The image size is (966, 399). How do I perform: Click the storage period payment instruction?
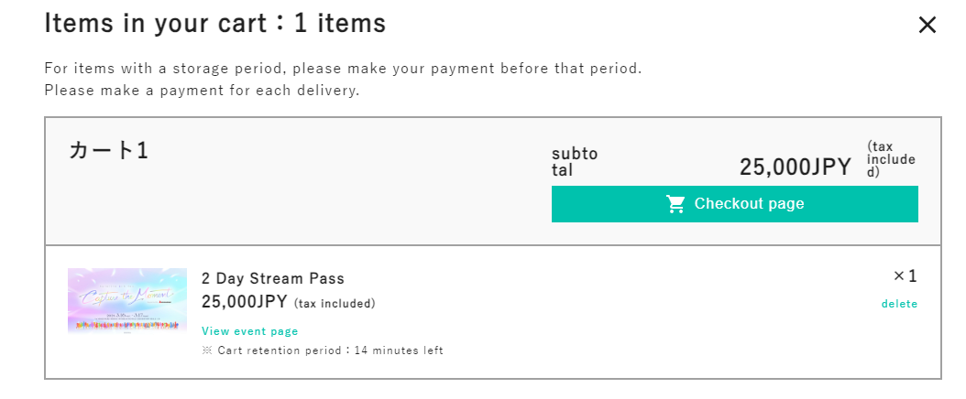(x=342, y=69)
